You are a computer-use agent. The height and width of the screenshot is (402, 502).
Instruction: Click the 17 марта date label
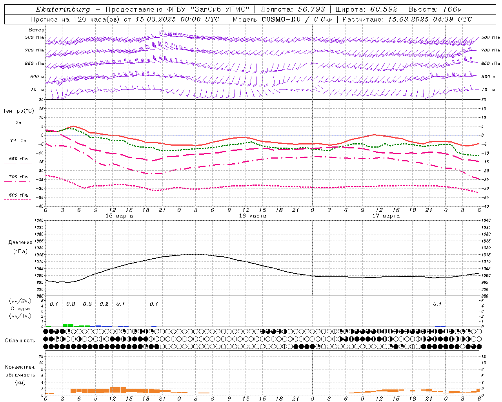[x=386, y=216]
